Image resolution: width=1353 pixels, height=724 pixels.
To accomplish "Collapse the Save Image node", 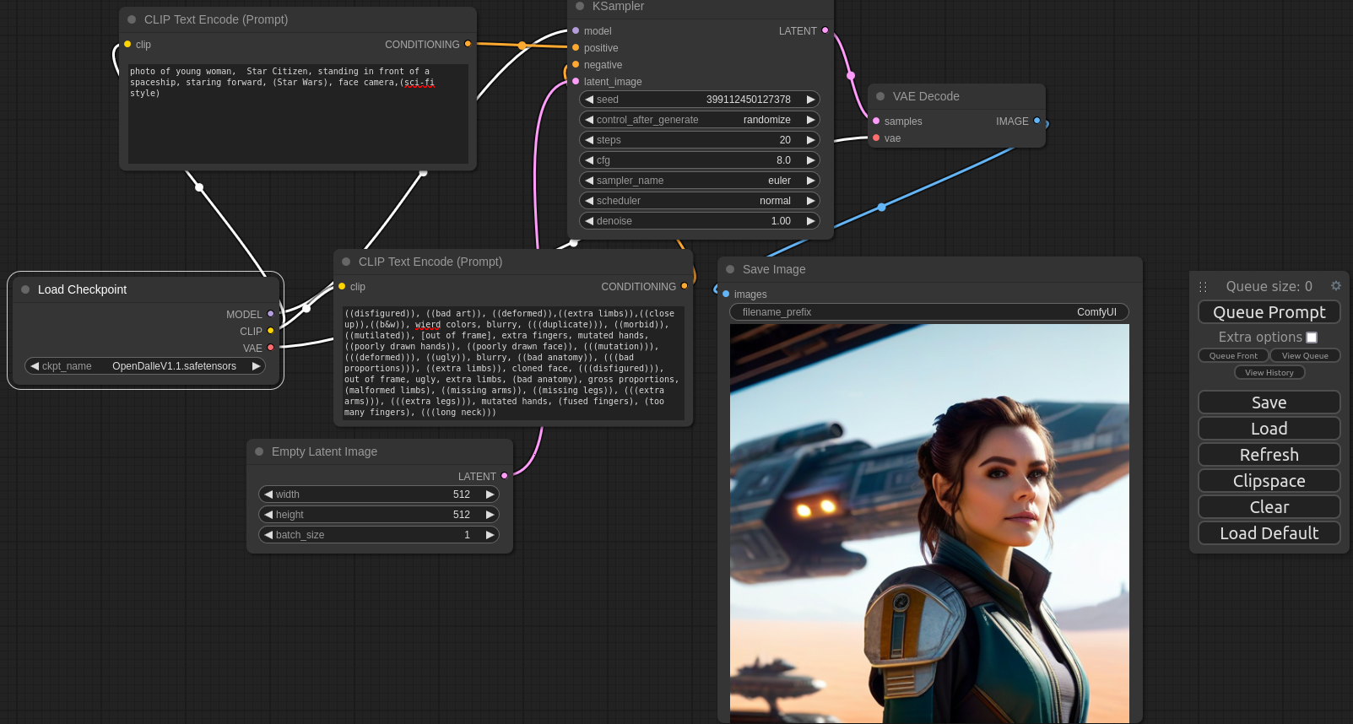I will tap(730, 269).
